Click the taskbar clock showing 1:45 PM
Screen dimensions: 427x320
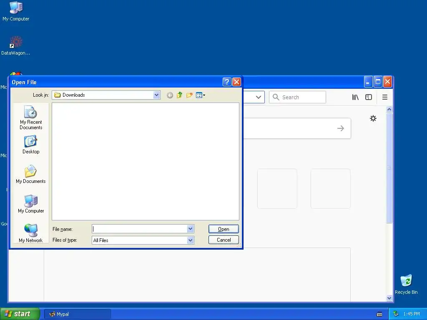tap(412, 314)
